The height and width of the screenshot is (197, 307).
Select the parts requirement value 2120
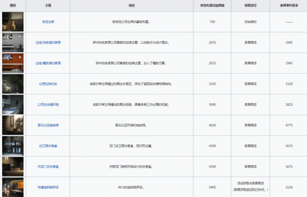[289, 187]
